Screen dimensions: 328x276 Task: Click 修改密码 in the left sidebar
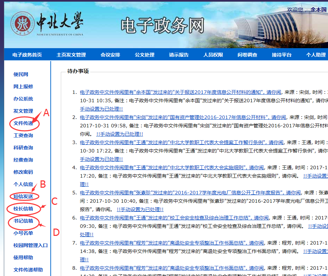pyautogui.click(x=23, y=172)
